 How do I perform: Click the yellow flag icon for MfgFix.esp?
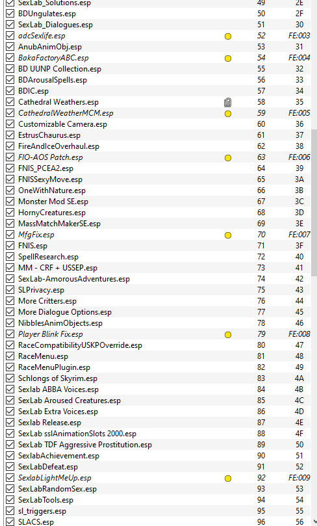click(x=228, y=235)
